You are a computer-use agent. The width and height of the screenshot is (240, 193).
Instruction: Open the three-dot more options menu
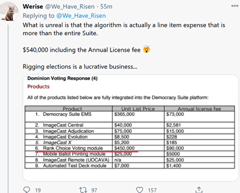tap(235, 6)
